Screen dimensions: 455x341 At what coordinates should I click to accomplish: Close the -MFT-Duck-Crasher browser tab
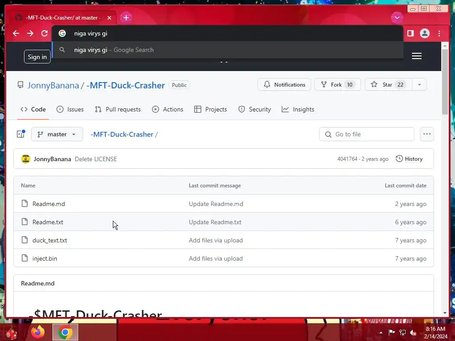click(x=109, y=18)
